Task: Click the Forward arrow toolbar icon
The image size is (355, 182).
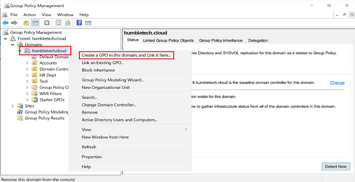Action: pos(14,23)
